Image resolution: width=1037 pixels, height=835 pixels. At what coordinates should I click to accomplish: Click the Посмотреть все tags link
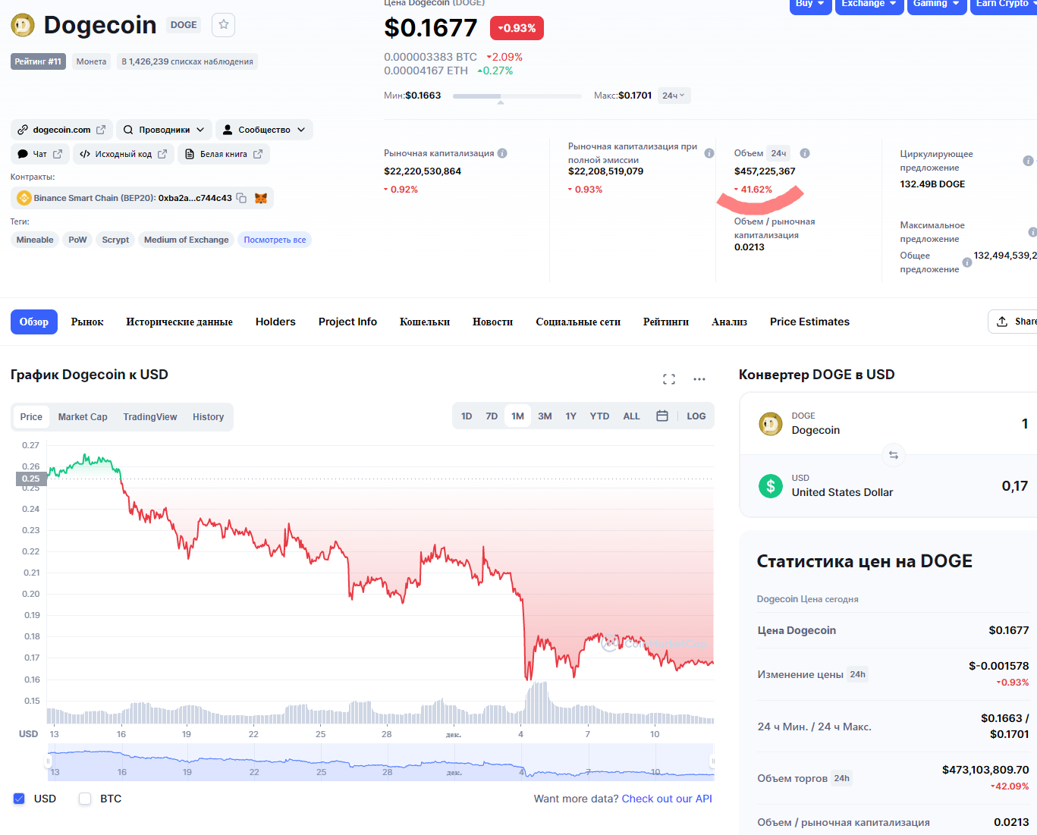275,240
